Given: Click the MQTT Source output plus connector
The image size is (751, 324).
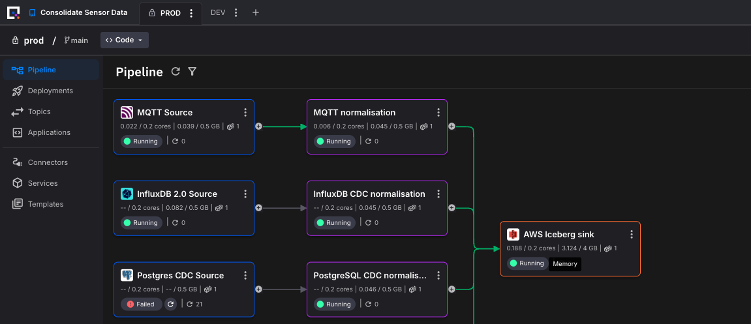Looking at the screenshot, I should click(258, 126).
